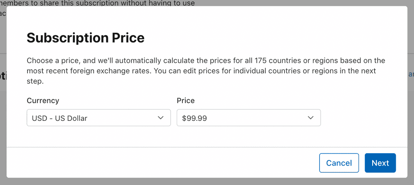Select the "USD - US Dollar" text
The image size is (414, 185).
(60, 118)
